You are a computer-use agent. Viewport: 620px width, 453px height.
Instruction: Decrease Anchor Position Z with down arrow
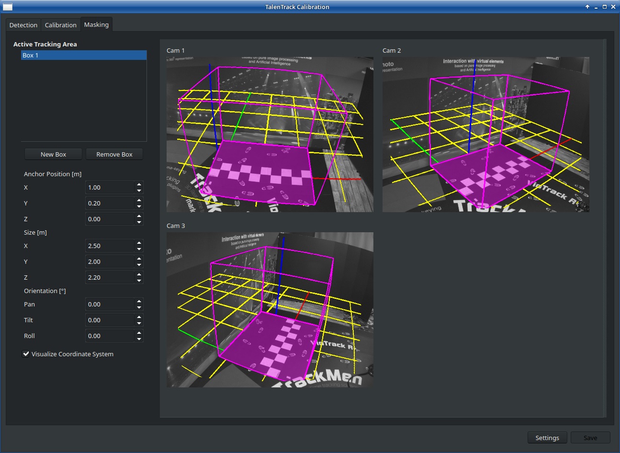pyautogui.click(x=139, y=222)
